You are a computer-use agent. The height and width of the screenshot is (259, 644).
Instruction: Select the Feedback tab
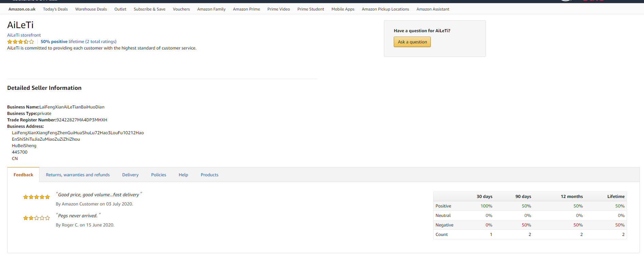coord(23,175)
